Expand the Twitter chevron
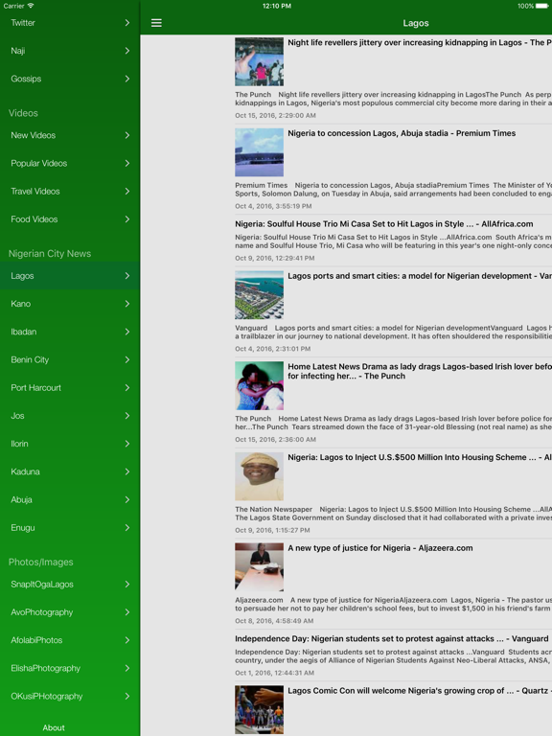The width and height of the screenshot is (552, 736). pos(127,23)
